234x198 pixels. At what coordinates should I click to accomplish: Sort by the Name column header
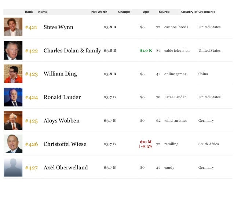43,12
